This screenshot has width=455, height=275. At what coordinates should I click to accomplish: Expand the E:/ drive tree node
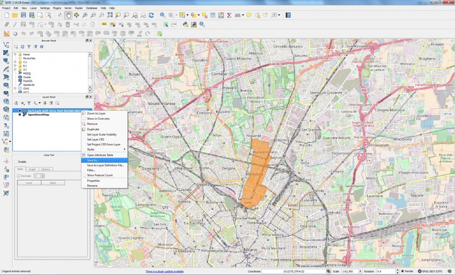point(15,66)
